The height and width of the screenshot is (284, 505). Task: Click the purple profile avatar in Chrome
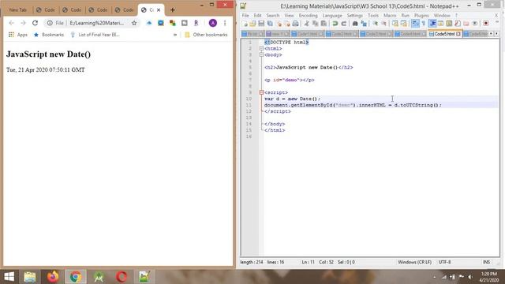(212, 23)
